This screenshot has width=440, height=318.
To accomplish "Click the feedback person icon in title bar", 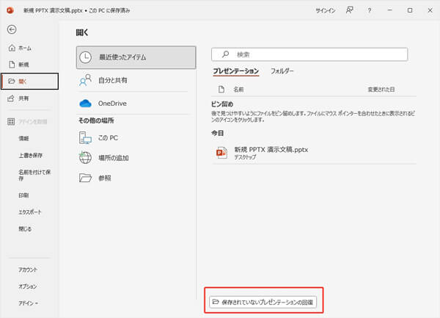I will 349,10.
